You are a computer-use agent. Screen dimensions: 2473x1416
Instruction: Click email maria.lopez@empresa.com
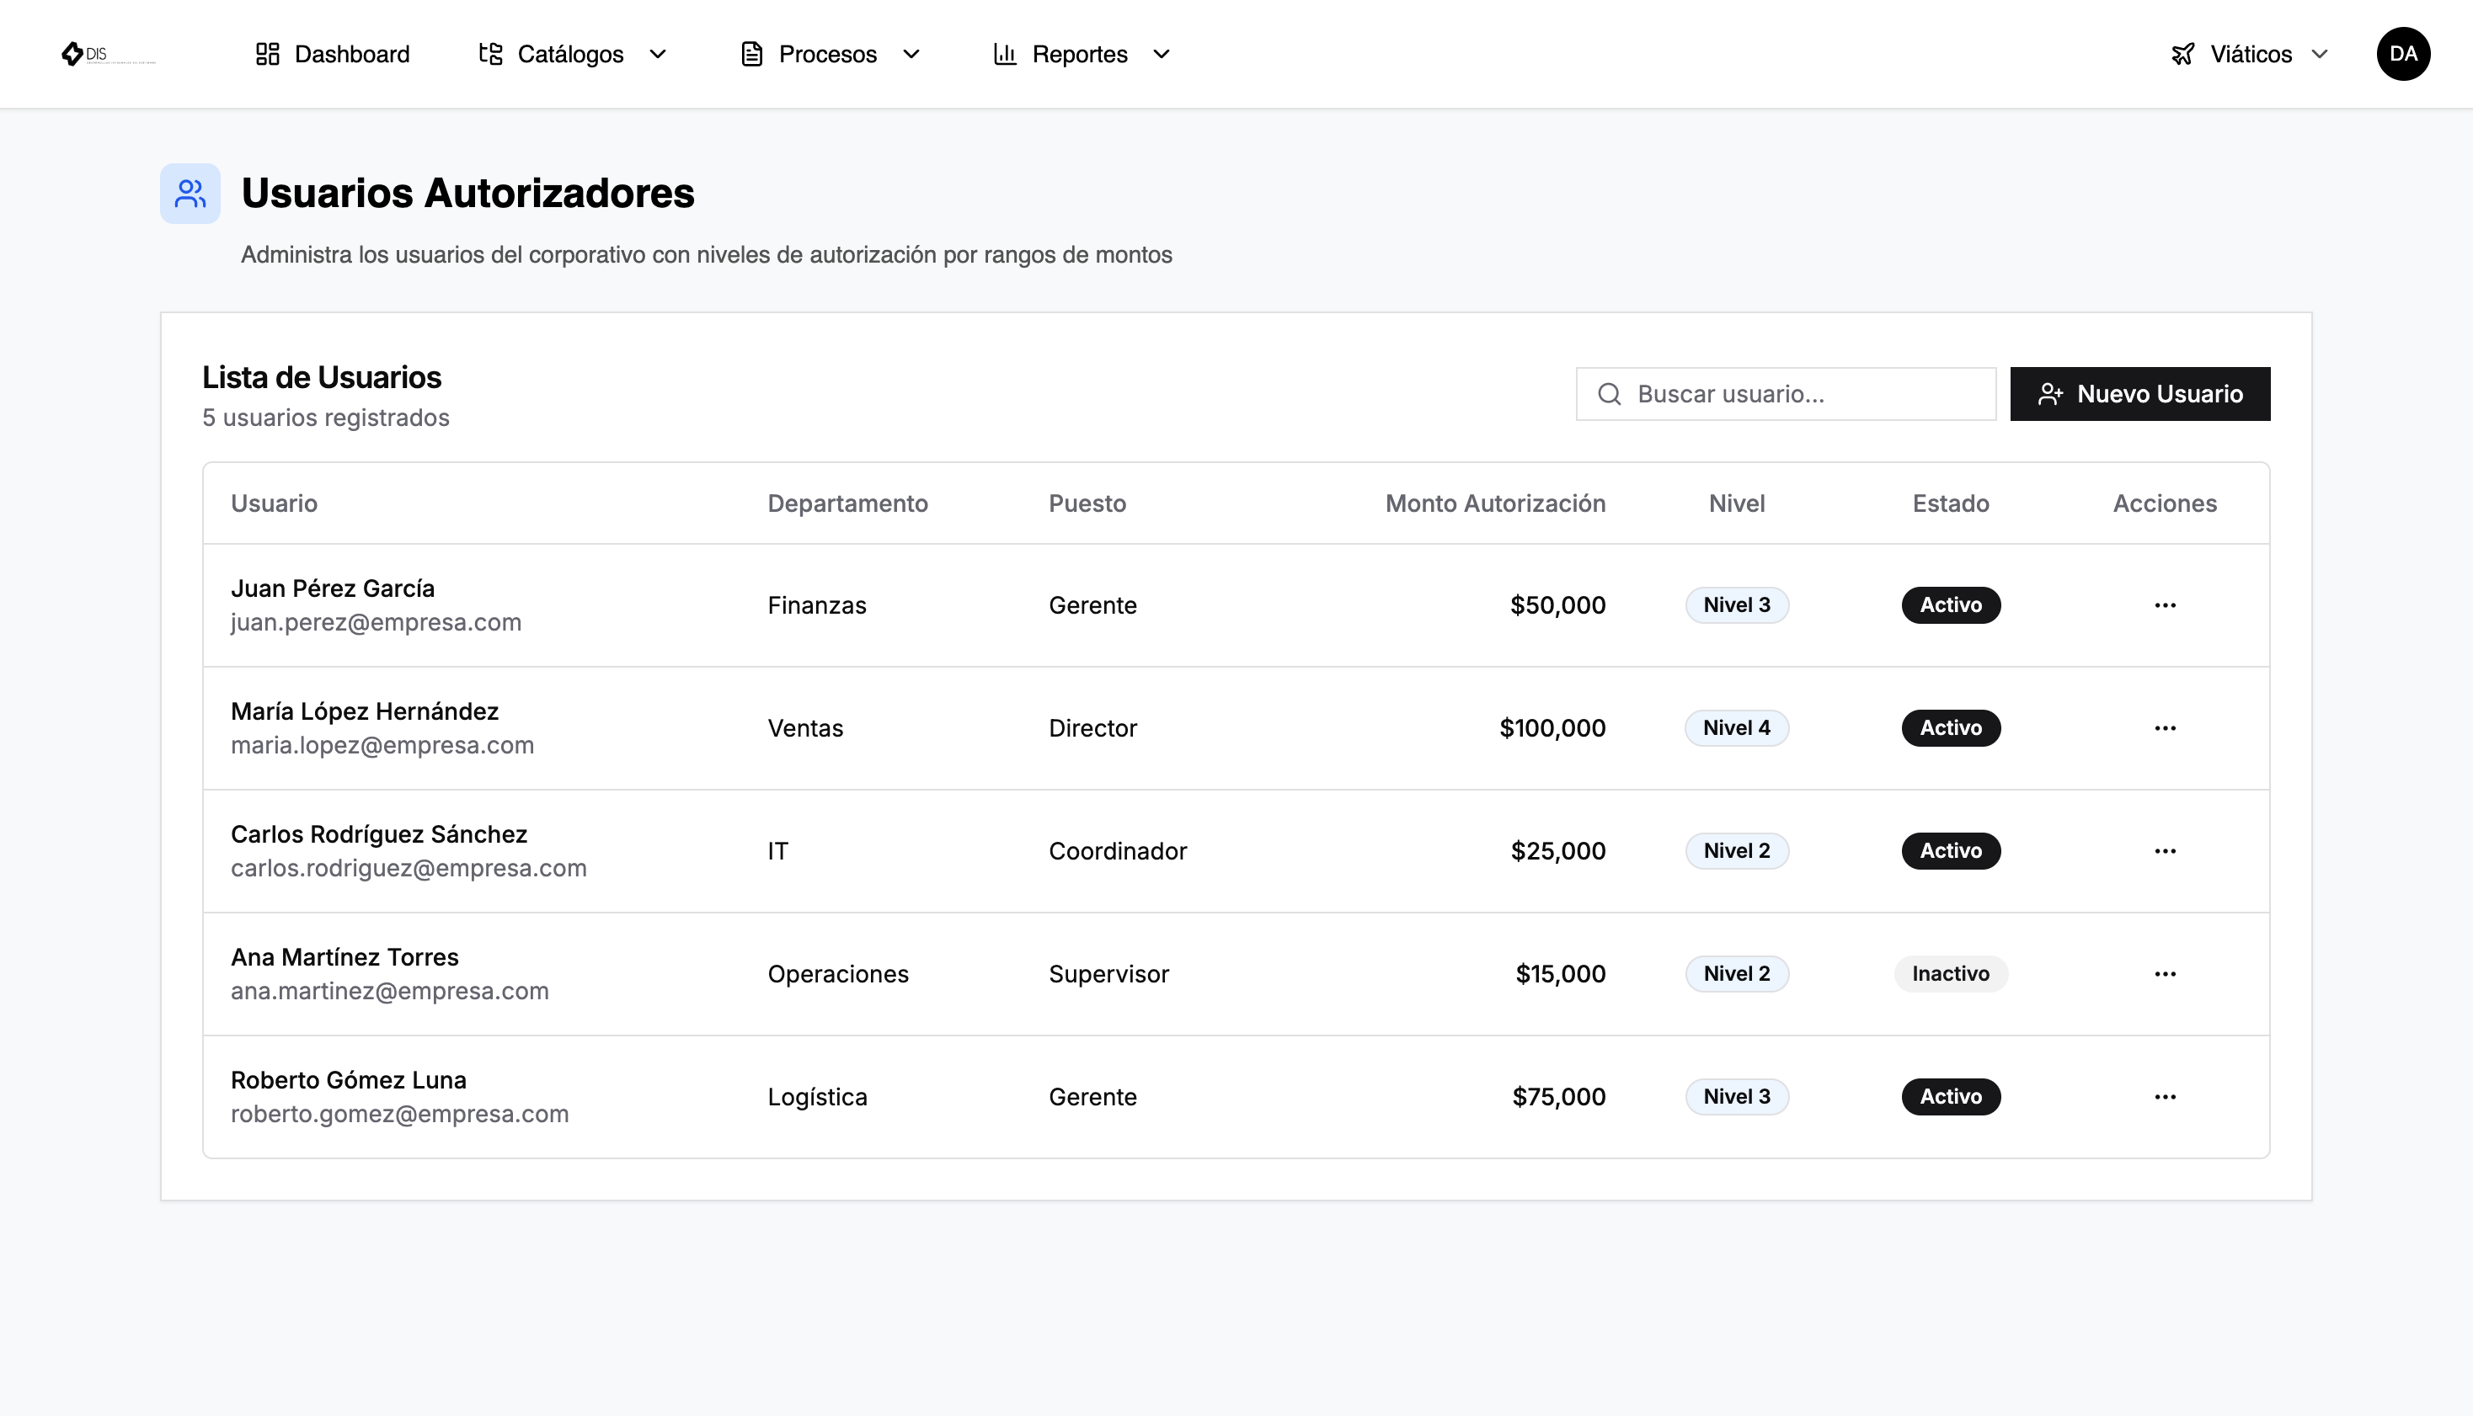click(382, 745)
